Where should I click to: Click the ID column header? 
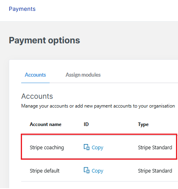click(86, 124)
